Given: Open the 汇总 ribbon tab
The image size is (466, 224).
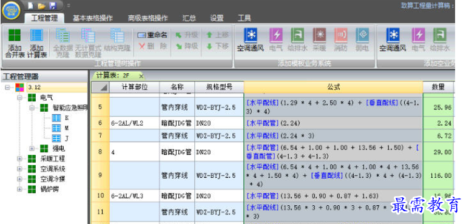Looking at the screenshot, I should coord(189,18).
